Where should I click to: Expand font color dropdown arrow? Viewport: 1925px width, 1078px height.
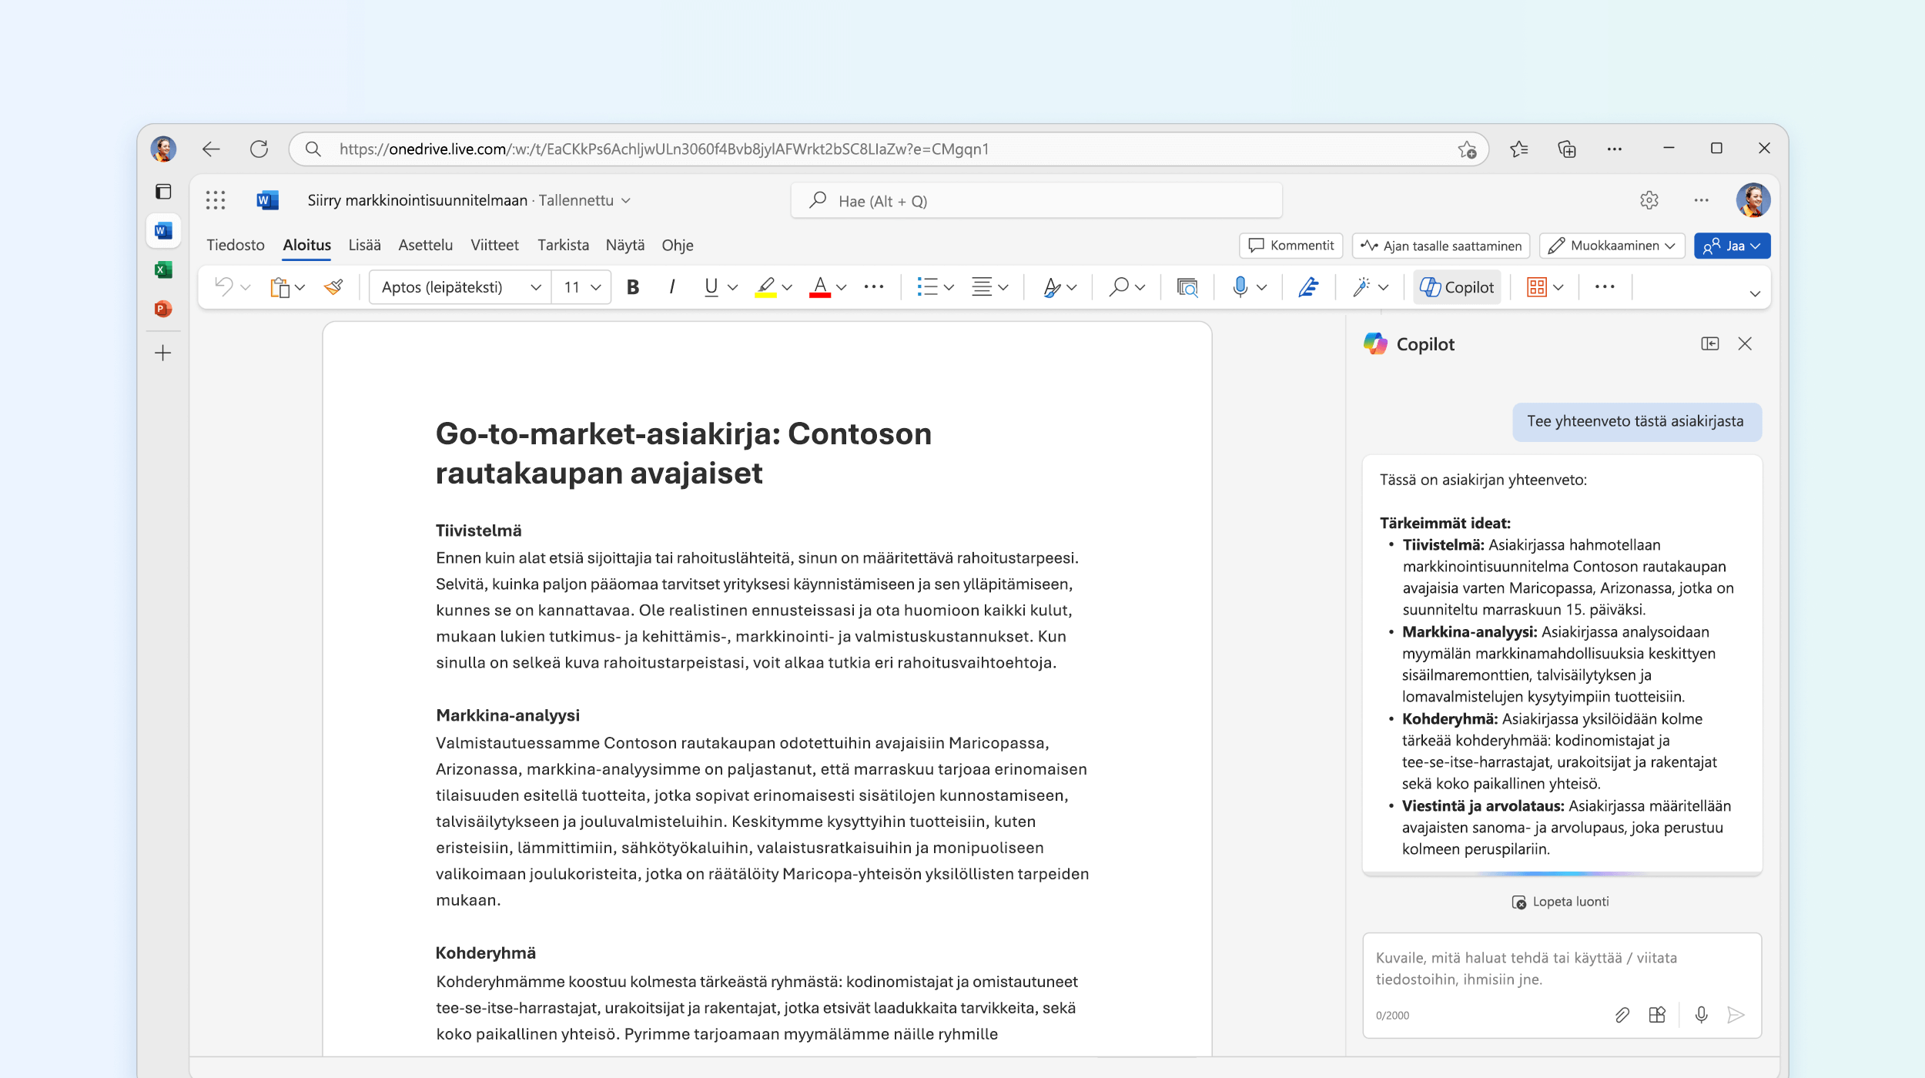(842, 287)
